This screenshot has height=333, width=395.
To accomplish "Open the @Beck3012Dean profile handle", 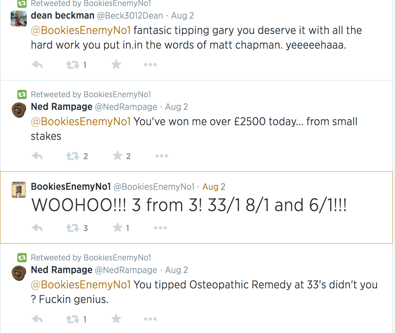I will tap(130, 16).
